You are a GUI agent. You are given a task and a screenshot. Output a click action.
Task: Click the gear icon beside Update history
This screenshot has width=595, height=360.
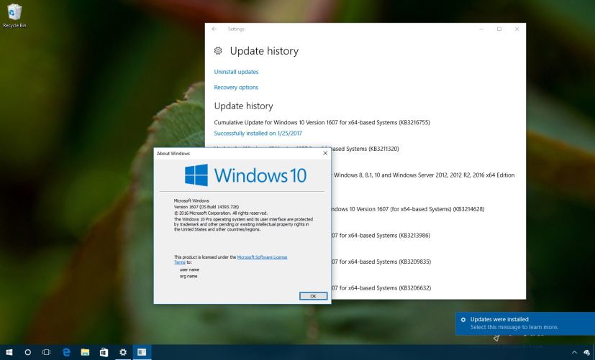(218, 51)
